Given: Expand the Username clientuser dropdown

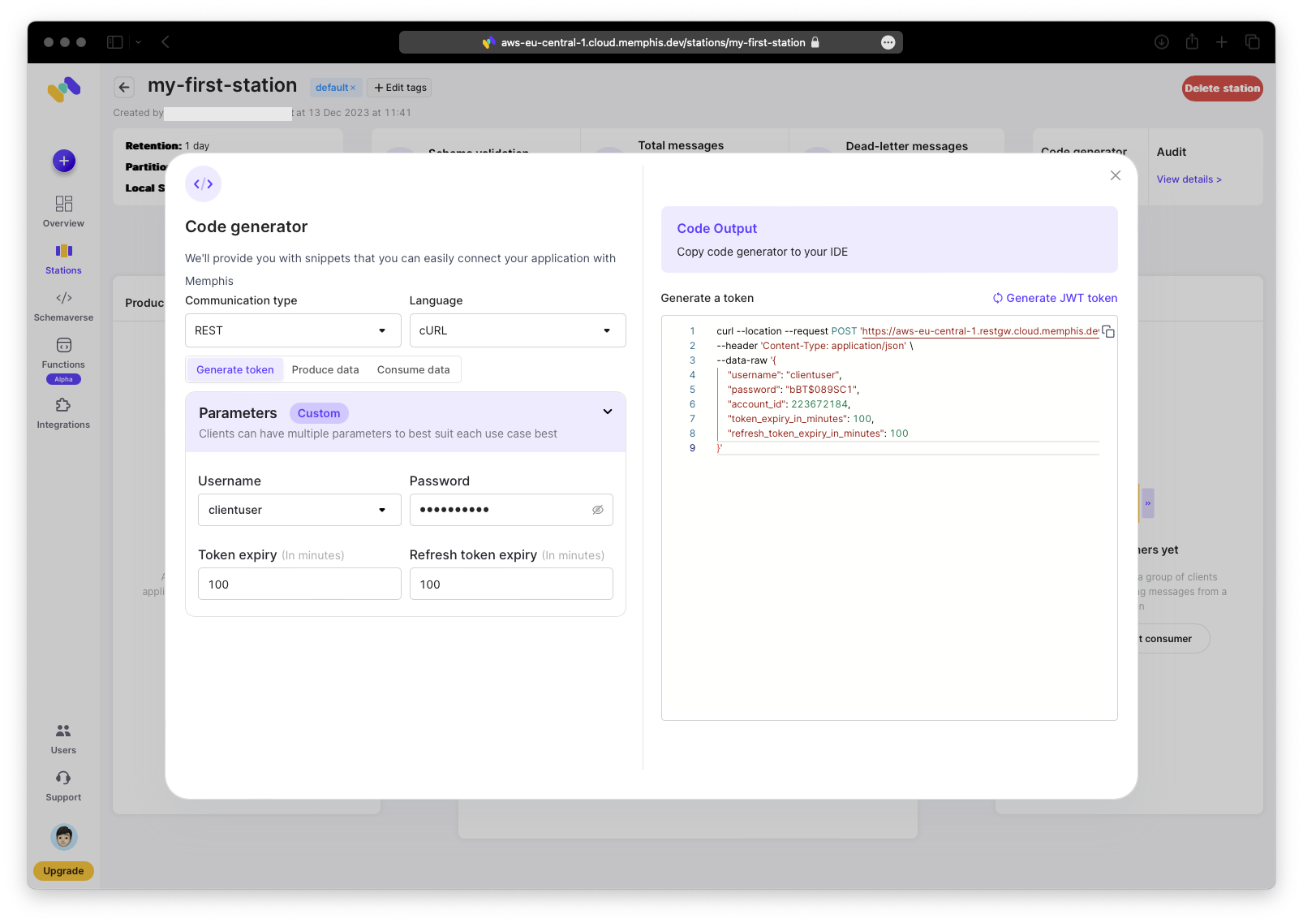Looking at the screenshot, I should pyautogui.click(x=299, y=510).
